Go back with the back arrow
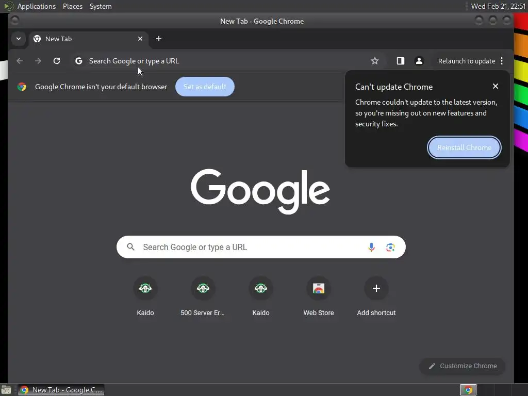The image size is (528, 396). pos(20,61)
